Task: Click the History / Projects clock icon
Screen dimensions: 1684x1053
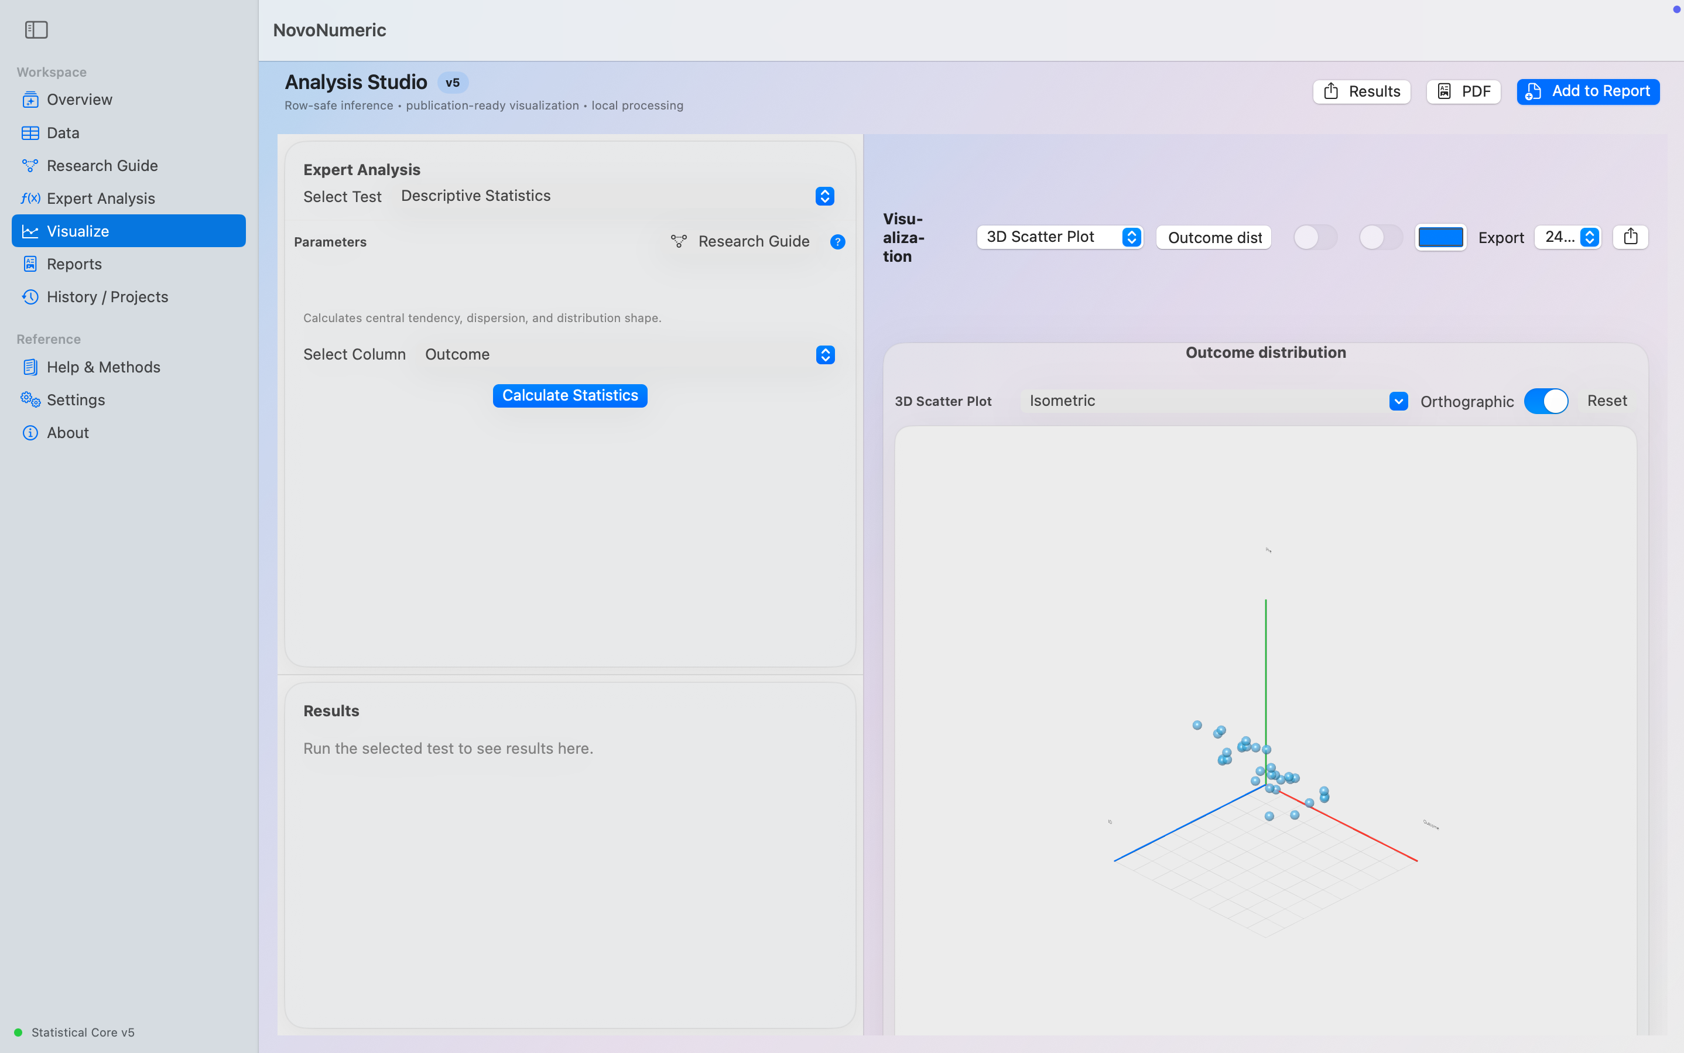Action: 30,297
